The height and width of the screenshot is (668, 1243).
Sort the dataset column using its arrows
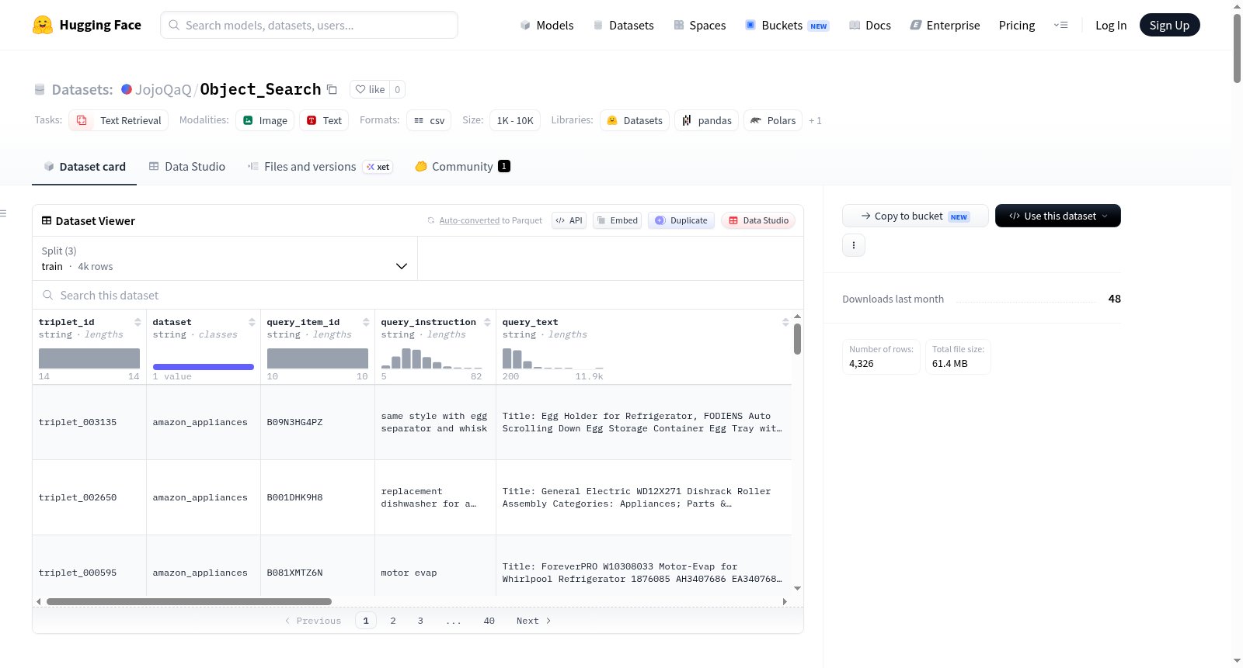pyautogui.click(x=252, y=322)
